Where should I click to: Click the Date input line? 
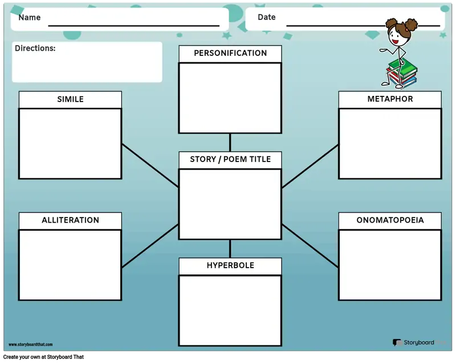coord(363,25)
